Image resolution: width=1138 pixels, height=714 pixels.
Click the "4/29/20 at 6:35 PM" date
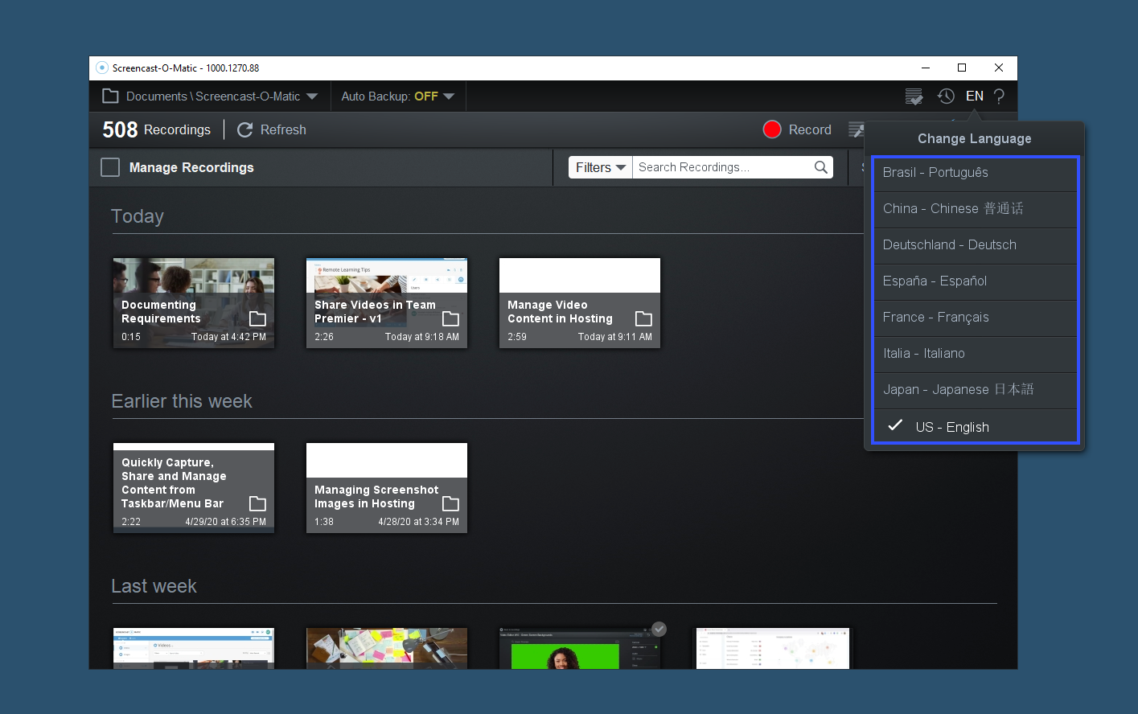click(226, 522)
